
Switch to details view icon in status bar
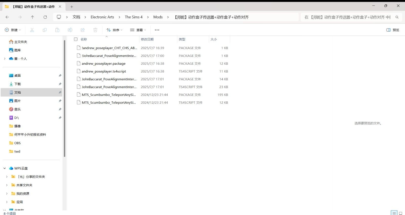coord(394,213)
